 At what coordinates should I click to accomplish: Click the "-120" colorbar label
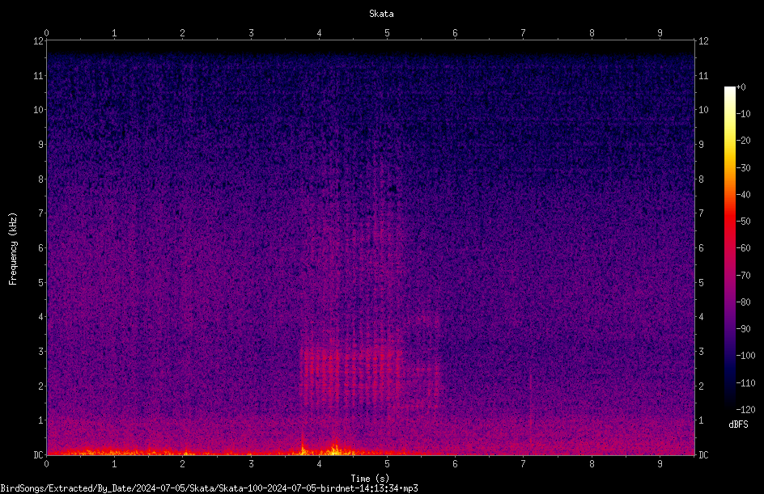[745, 410]
